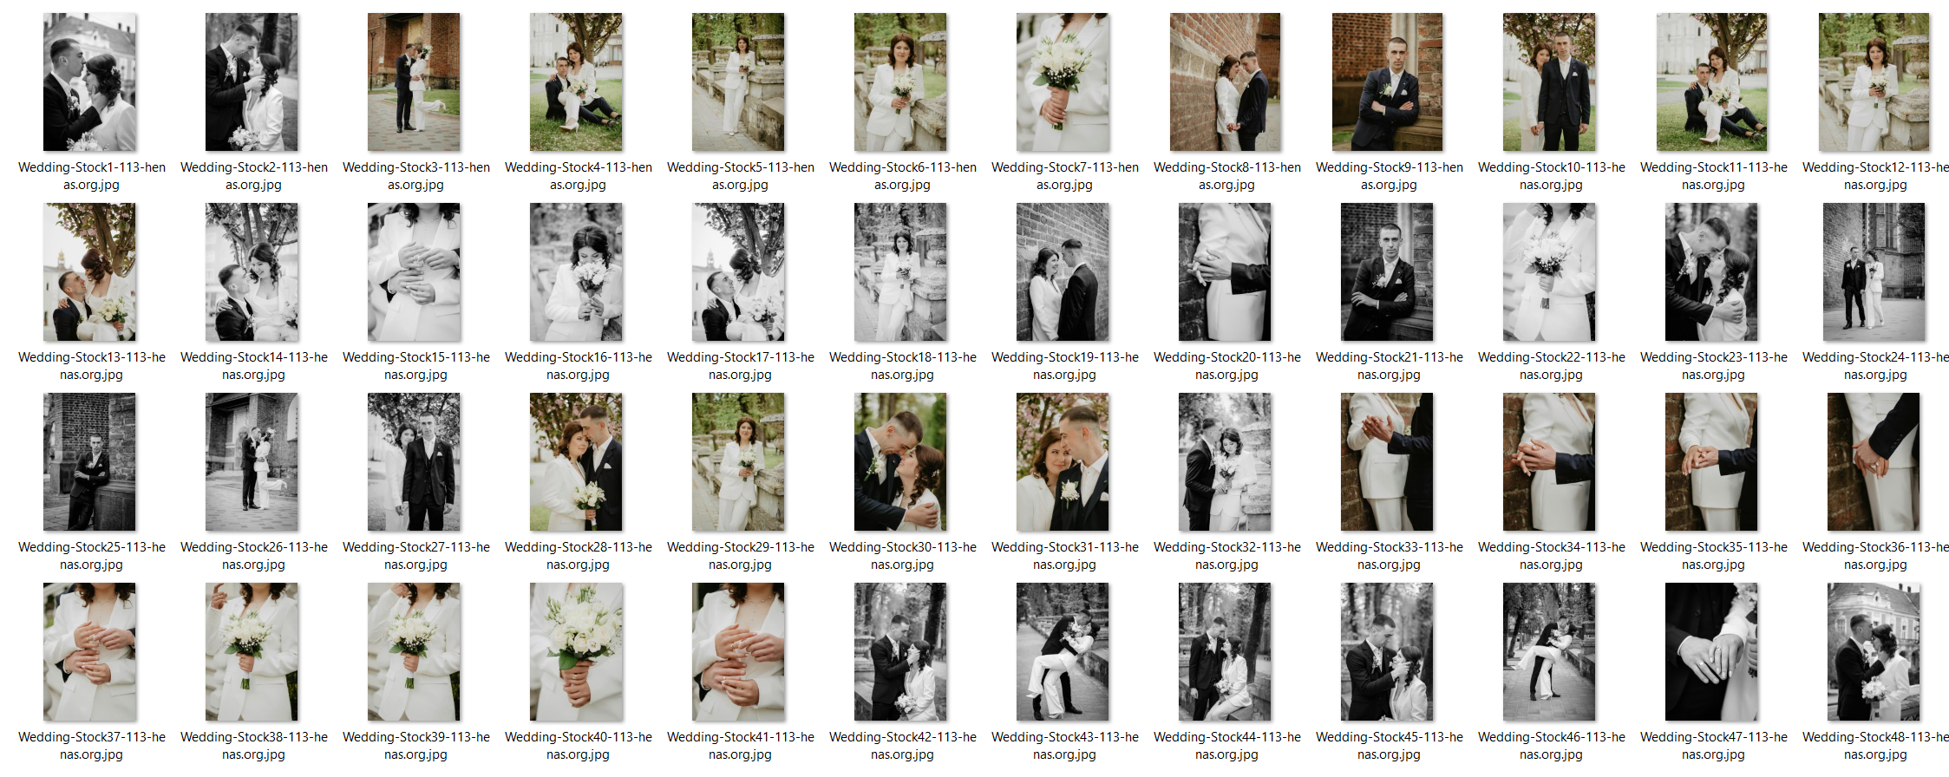Select the Wedding-Stock14 black-and-white thumbnail
This screenshot has height=777, width=1949.
click(252, 271)
